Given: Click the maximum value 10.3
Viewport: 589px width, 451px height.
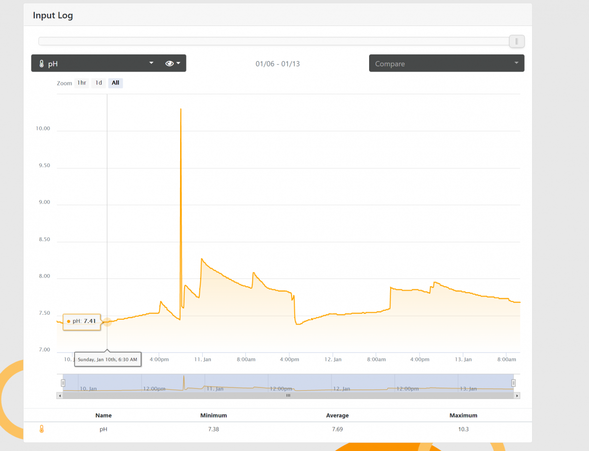Looking at the screenshot, I should pyautogui.click(x=463, y=429).
